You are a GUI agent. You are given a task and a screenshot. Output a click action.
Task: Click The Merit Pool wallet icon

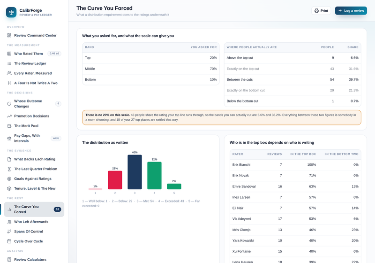[9, 126]
